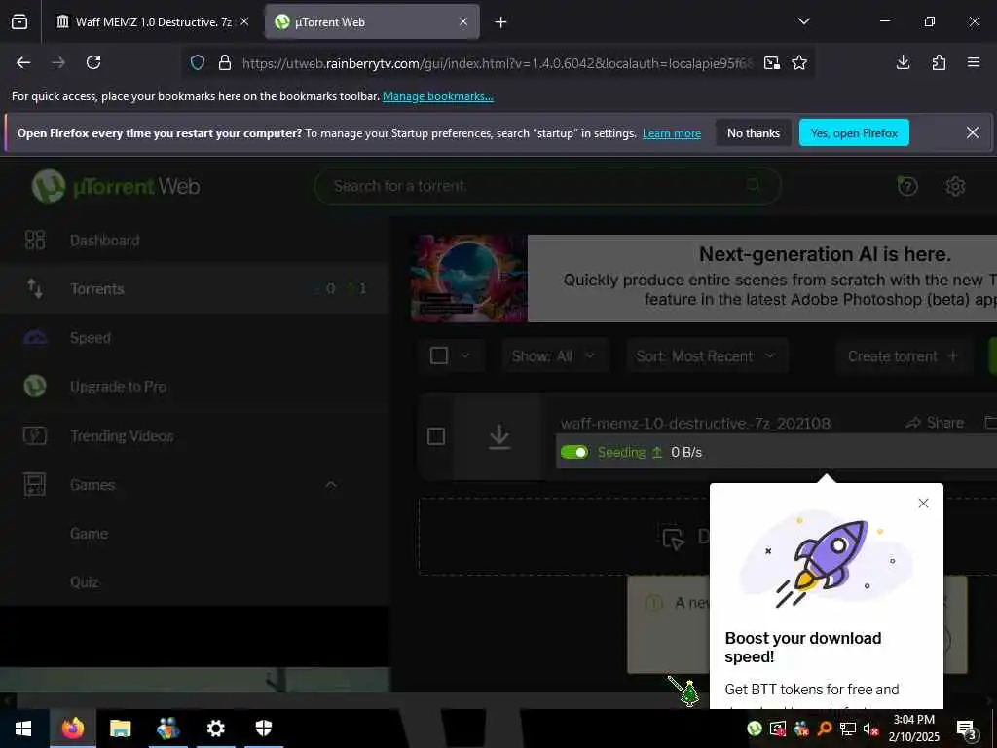Open Firefox View icon

pyautogui.click(x=19, y=21)
